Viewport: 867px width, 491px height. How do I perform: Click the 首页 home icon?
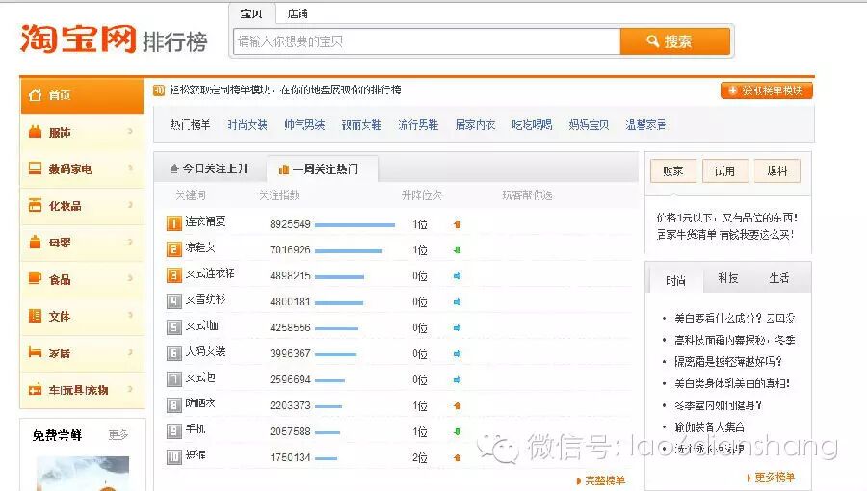tap(36, 95)
